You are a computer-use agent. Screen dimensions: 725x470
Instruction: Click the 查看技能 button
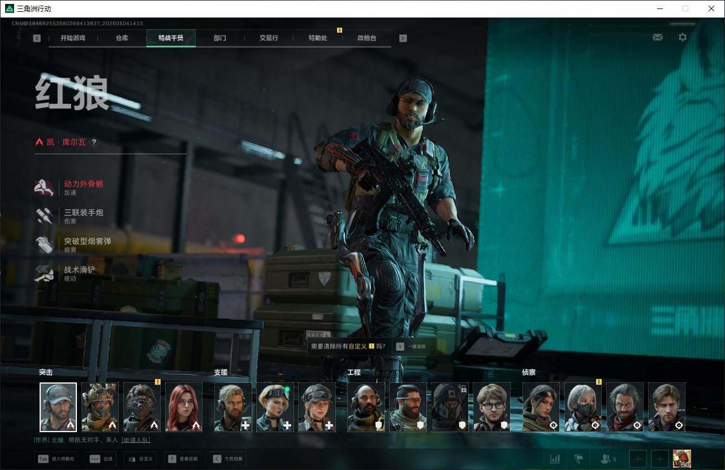coord(183,459)
